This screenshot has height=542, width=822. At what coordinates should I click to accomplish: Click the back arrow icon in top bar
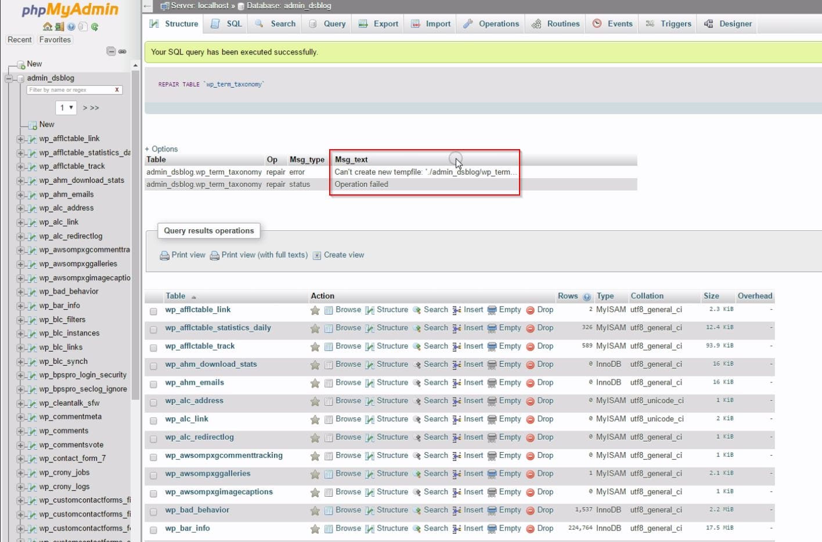pos(147,6)
